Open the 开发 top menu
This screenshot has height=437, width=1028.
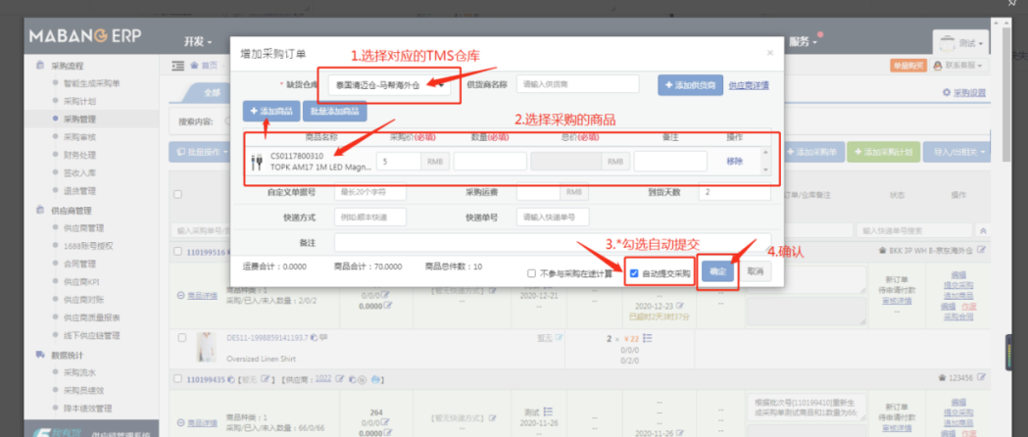197,41
